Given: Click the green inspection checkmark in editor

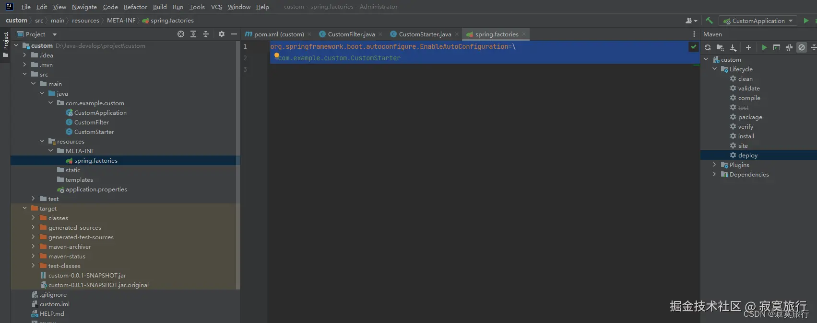Looking at the screenshot, I should [x=694, y=47].
